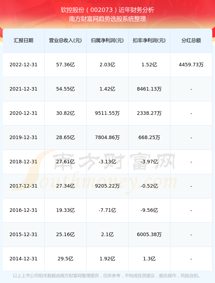
Task: Select the 营业总收入(元) column header
Action: pos(66,40)
